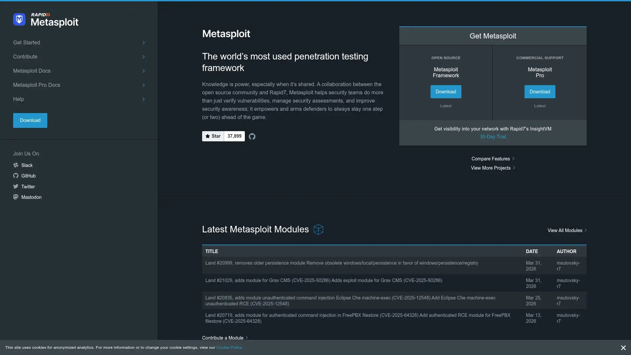Open Metasploit Pro Docs menu item
This screenshot has width=631, height=355.
pyautogui.click(x=37, y=85)
